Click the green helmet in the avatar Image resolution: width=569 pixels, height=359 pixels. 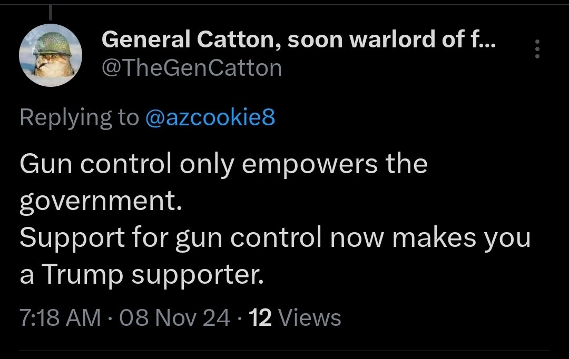click(x=53, y=43)
